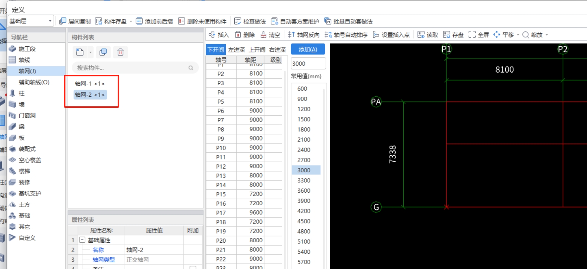Screen dimensions: 587x269
Task: Click 清空 to clear axis data
Action: tap(270, 35)
